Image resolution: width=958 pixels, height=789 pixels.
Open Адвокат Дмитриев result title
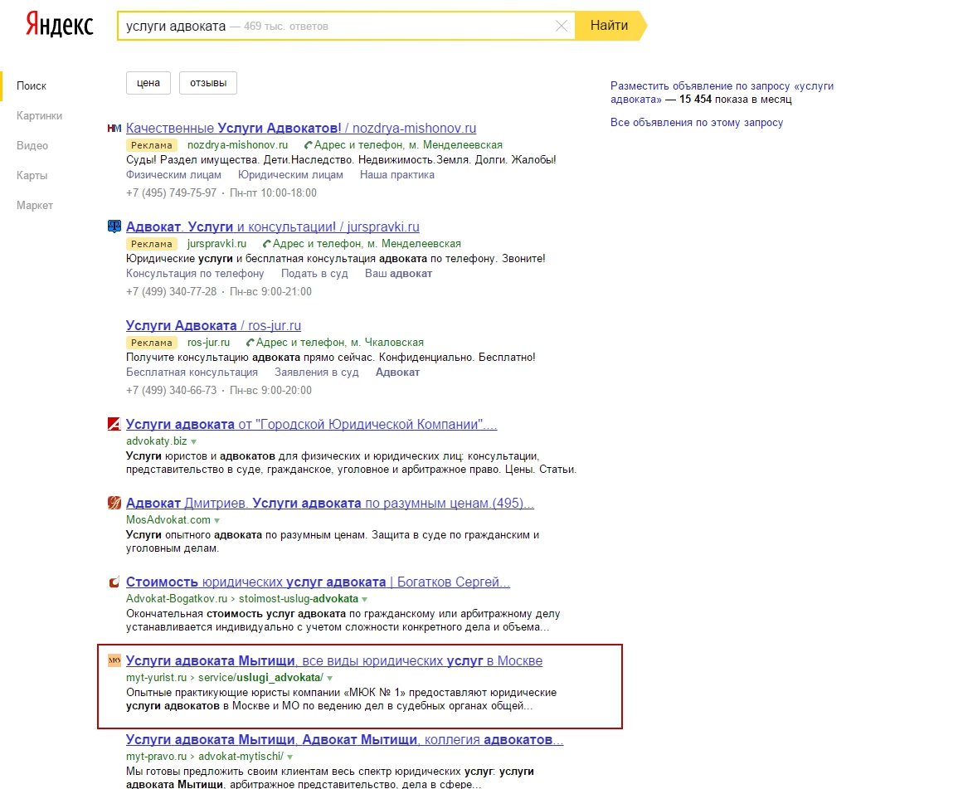[x=330, y=503]
